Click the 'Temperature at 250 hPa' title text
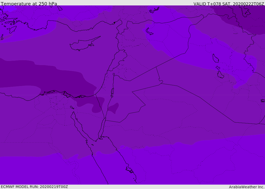265x189 pixels. (29, 4)
